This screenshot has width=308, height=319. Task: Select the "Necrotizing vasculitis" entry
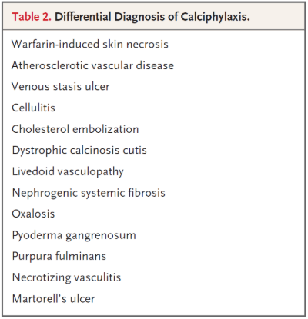point(66,277)
